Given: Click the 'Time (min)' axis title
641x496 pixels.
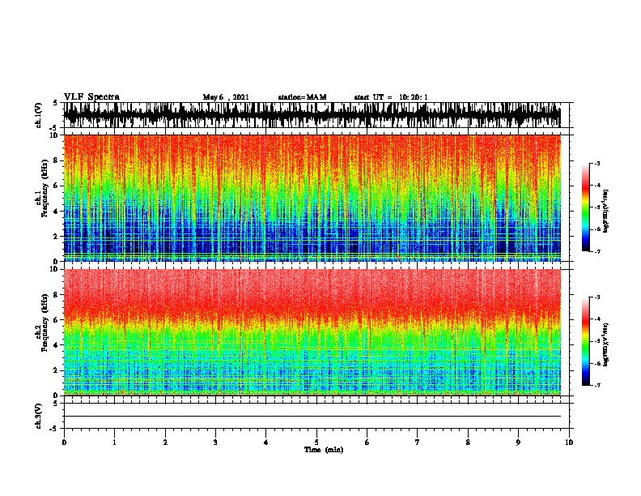Looking at the screenshot, I should 324,450.
